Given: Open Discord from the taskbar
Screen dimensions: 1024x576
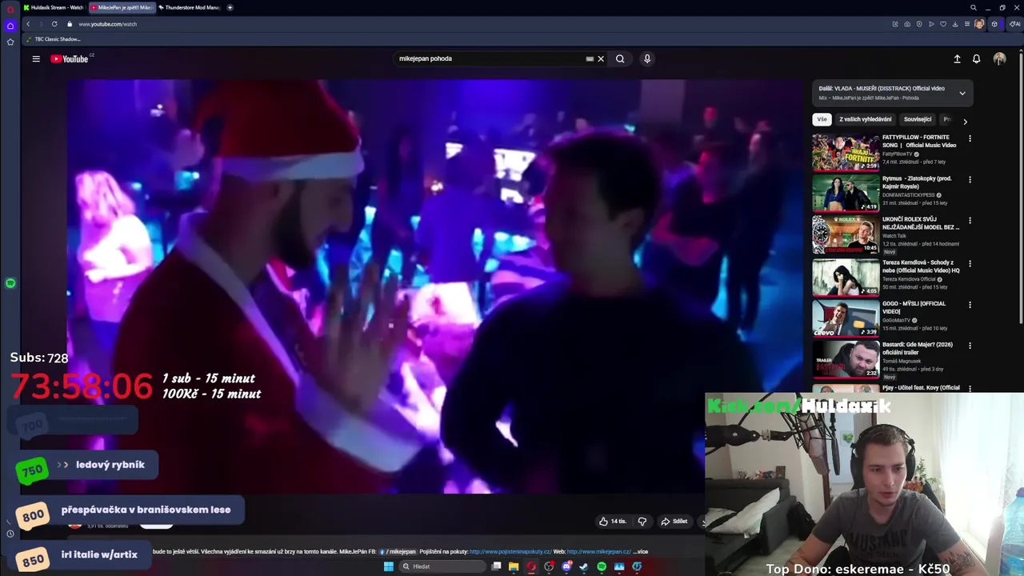Looking at the screenshot, I should (x=566, y=566).
